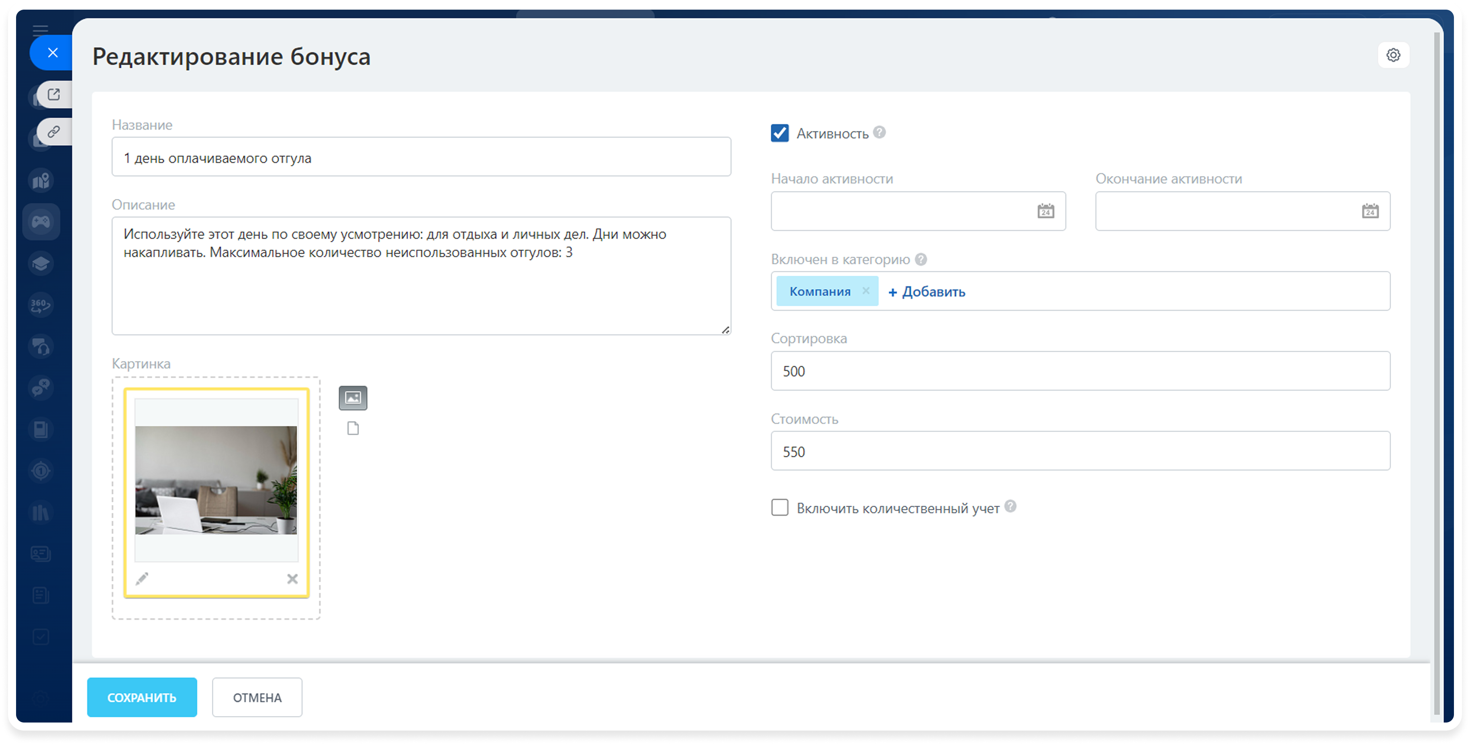Click help icon next to Активность
Screen dimensions: 1470x745
(879, 132)
